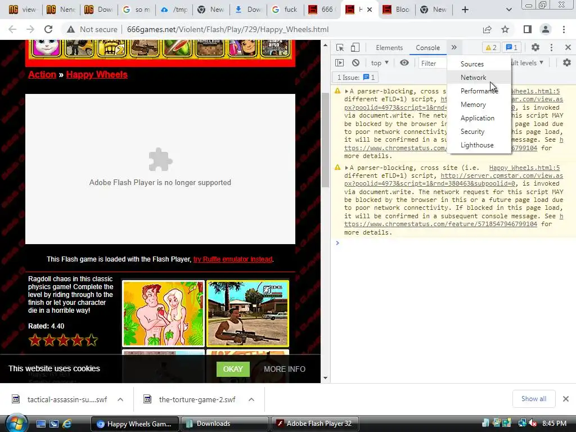Expand tactical-assassin download options chevron

[120, 399]
